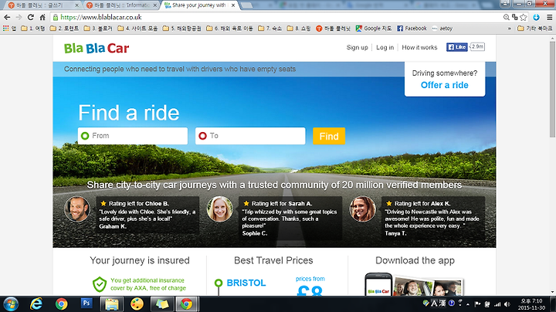Open the 기타 북마크 folder

(x=534, y=29)
